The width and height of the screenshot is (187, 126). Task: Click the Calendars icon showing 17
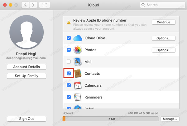click(x=78, y=85)
